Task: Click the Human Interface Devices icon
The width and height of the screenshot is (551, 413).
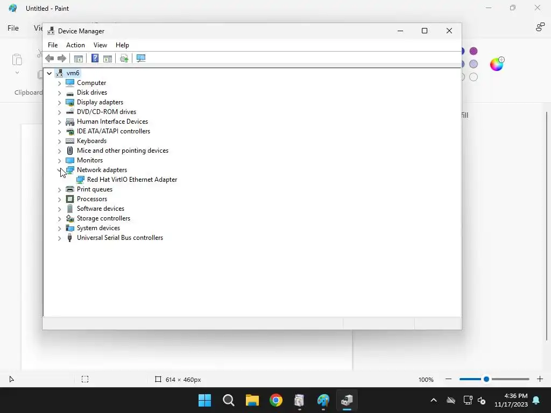Action: coord(70,122)
